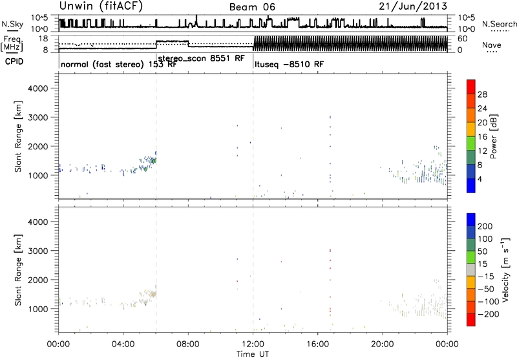This screenshot has width=517, height=358.
Task: Click the step-up in frequency trace near 06:00
Action: (x=156, y=45)
